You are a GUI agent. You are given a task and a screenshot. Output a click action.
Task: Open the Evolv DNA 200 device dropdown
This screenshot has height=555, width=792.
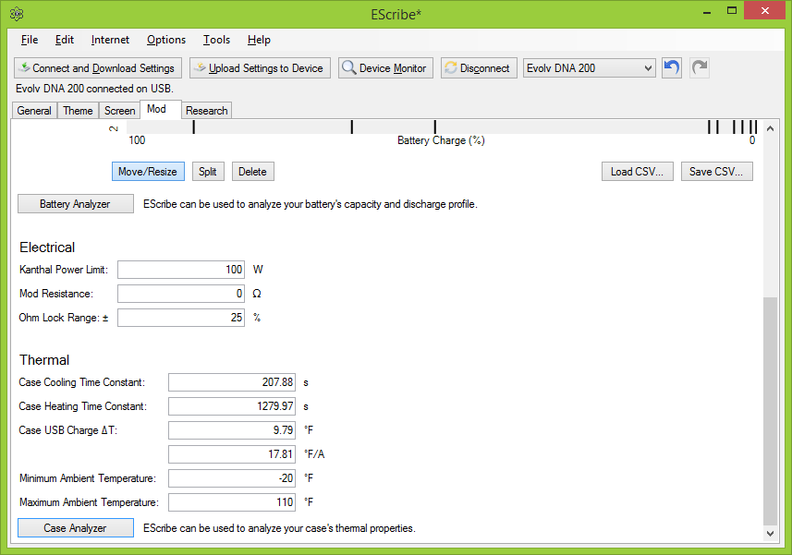point(590,68)
